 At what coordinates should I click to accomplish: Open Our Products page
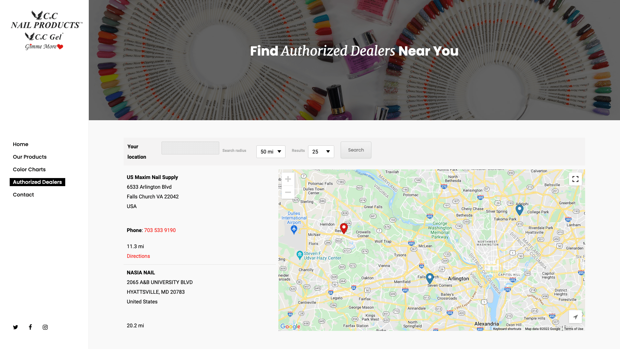(30, 157)
